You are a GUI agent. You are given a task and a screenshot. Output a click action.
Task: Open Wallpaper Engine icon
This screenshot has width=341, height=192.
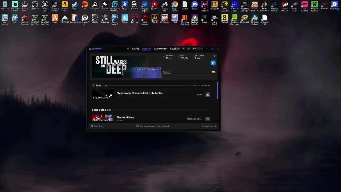[145, 6]
